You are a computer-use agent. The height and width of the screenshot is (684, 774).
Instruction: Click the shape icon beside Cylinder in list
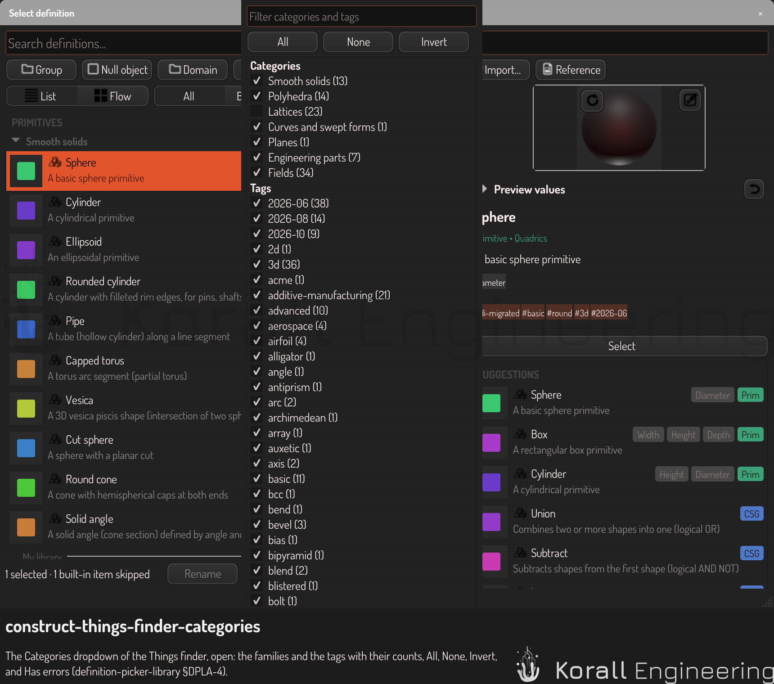55,202
